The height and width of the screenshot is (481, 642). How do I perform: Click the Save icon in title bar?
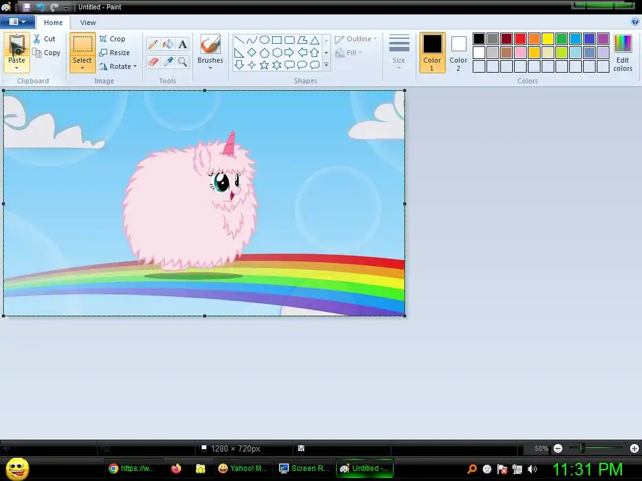pos(26,7)
